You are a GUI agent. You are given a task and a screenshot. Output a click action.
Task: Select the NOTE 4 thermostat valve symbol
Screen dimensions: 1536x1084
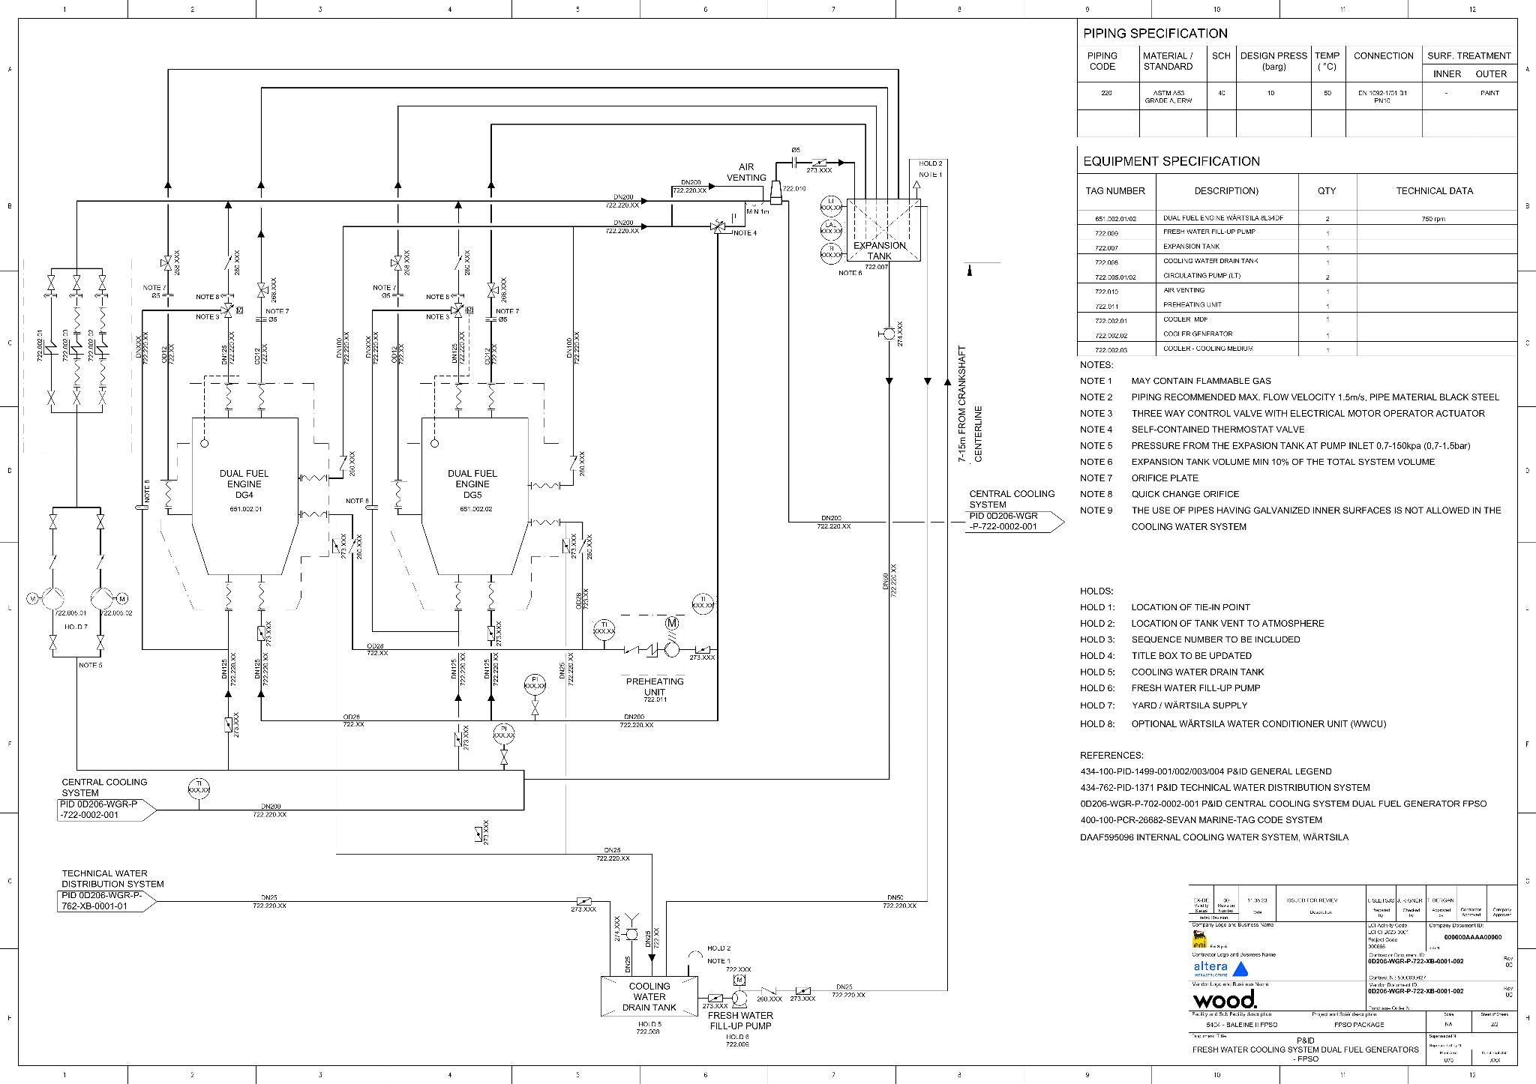(718, 227)
